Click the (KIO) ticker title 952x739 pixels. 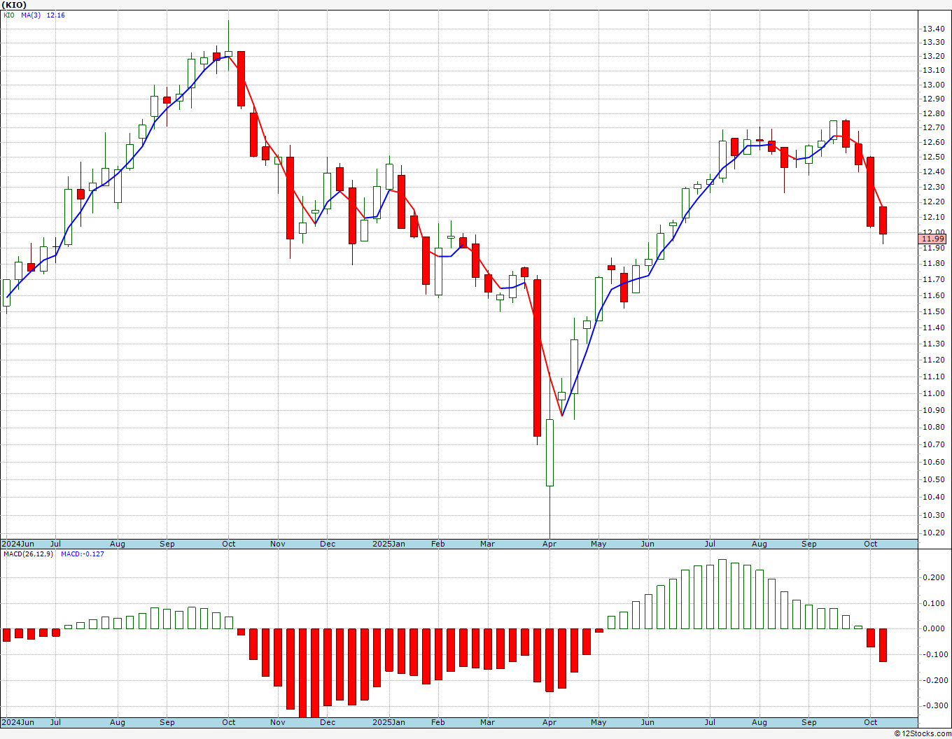14,5
